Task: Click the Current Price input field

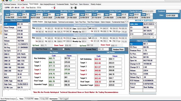Action: coord(103,49)
